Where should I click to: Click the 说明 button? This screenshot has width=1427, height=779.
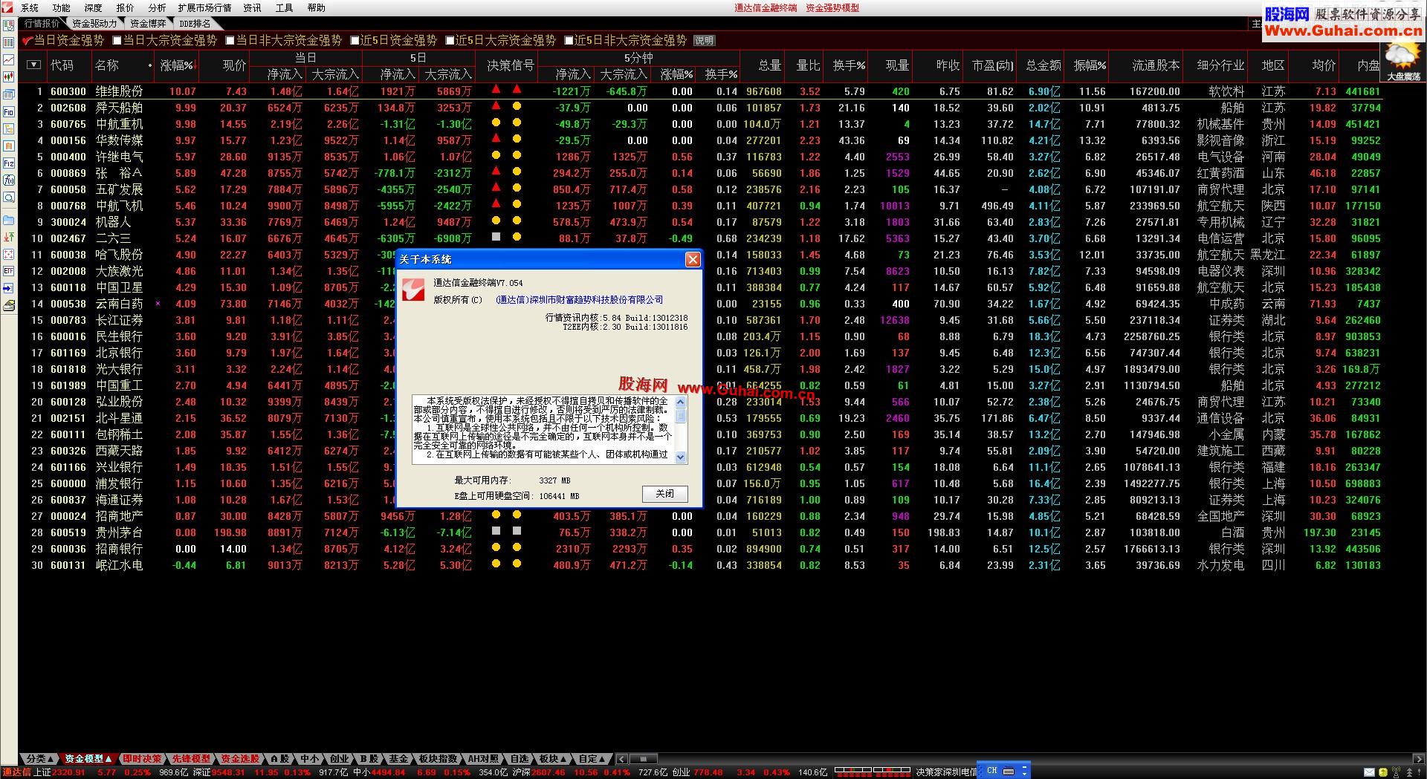[x=704, y=41]
